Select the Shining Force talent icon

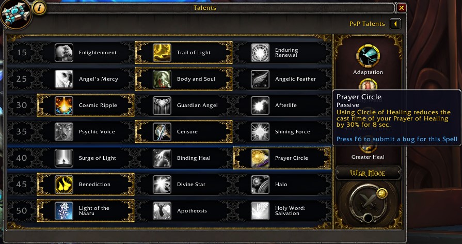(260, 132)
